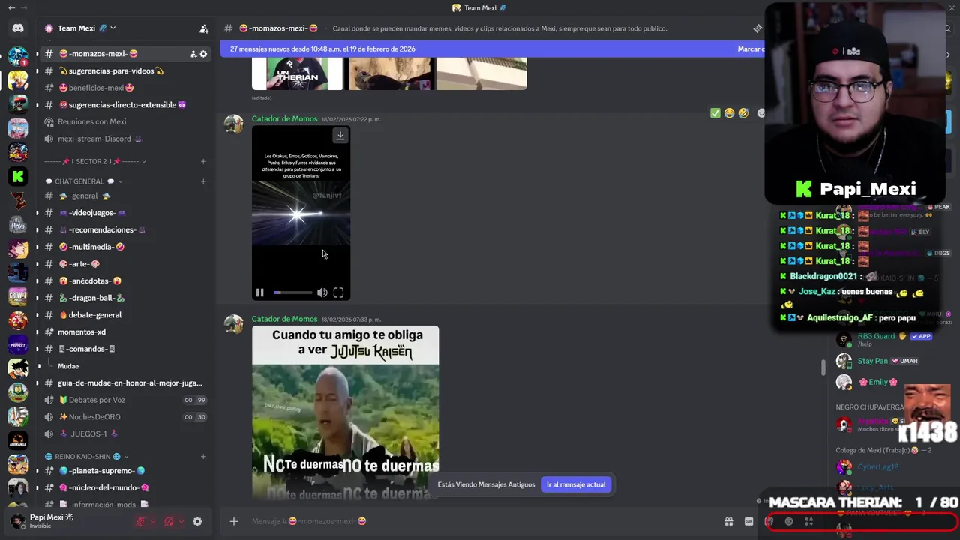Open sugerencias-directo-extensible channel
The width and height of the screenshot is (960, 540).
pos(124,105)
